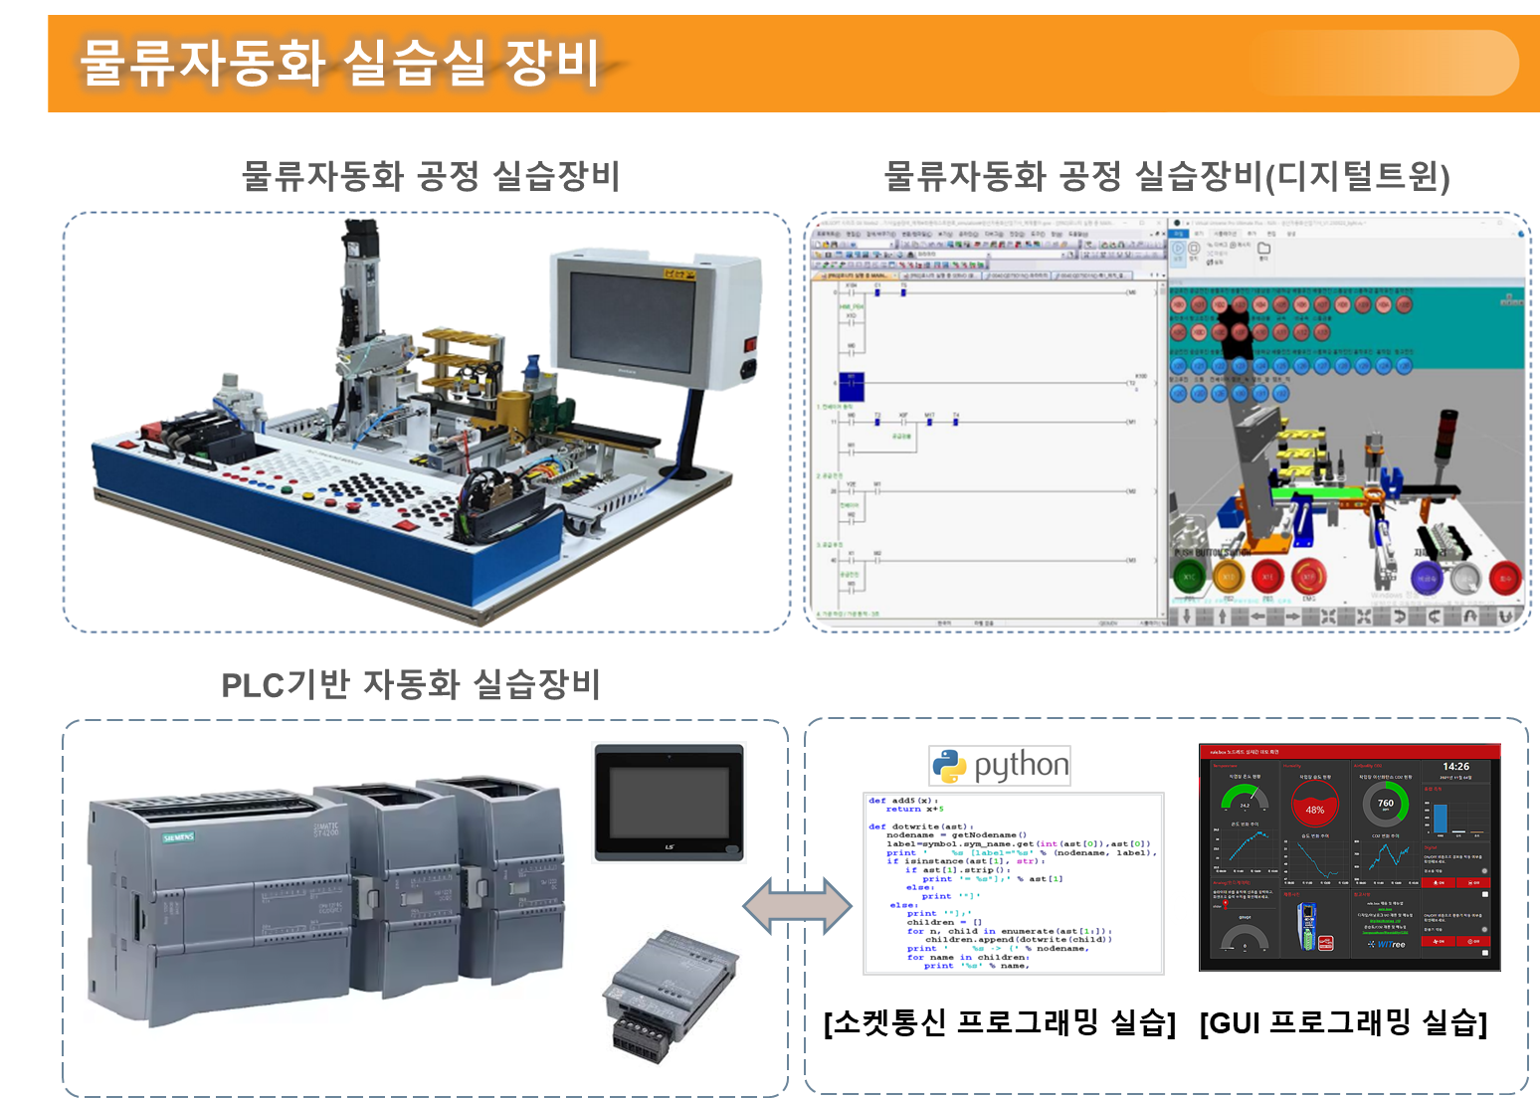The width and height of the screenshot is (1540, 1098).
Task: Click the right arrow in the simulator navigation bar
Action: tap(1293, 616)
